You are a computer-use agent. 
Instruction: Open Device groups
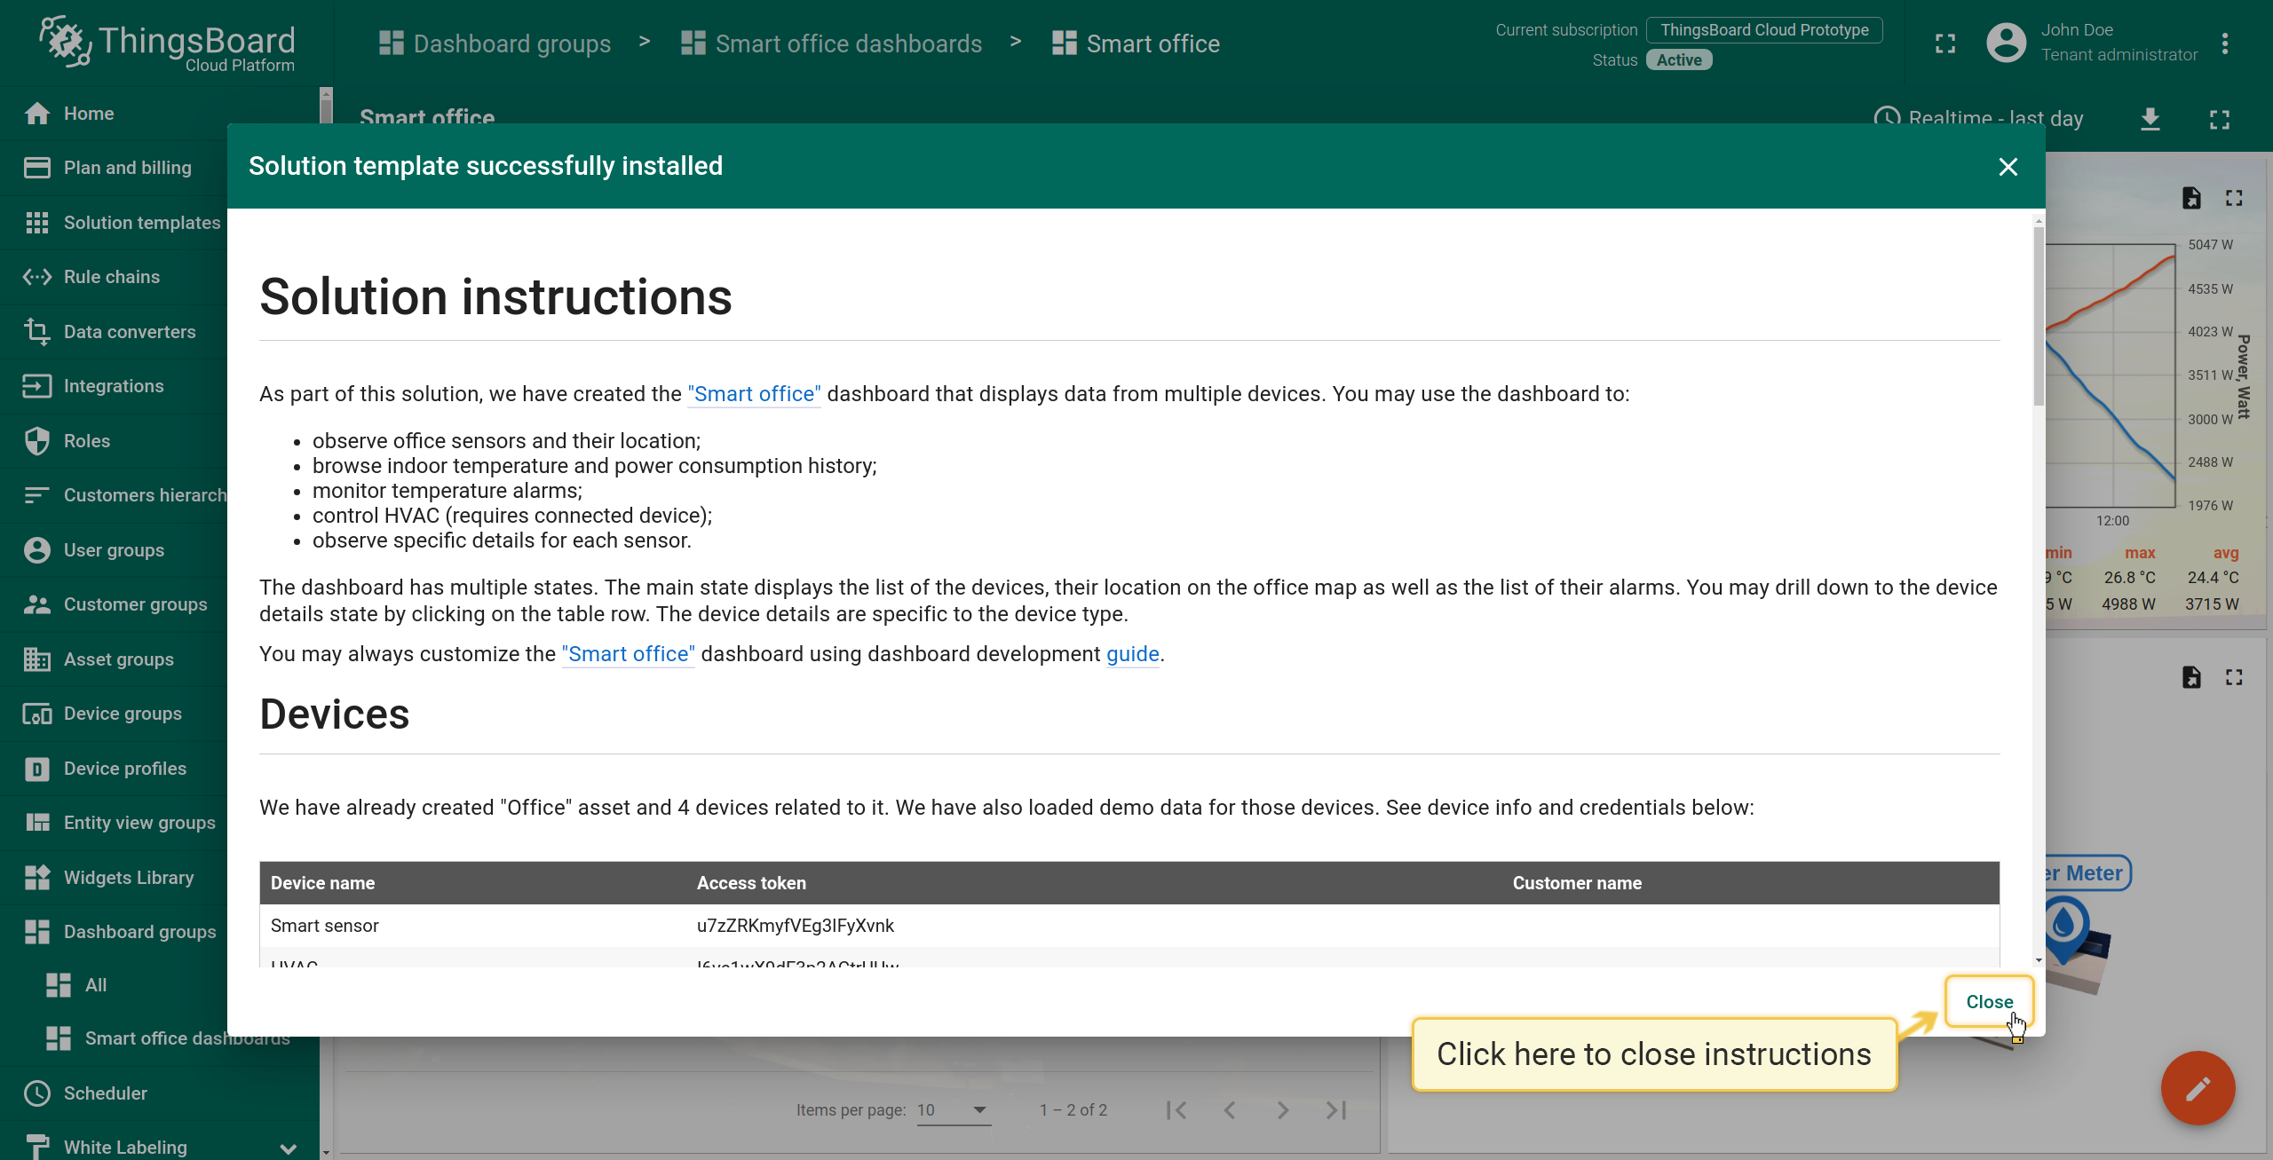click(160, 714)
